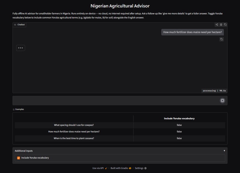Select example 'How much fertilizer does maize need per hectare?'
The image size is (240, 173).
[74, 132]
